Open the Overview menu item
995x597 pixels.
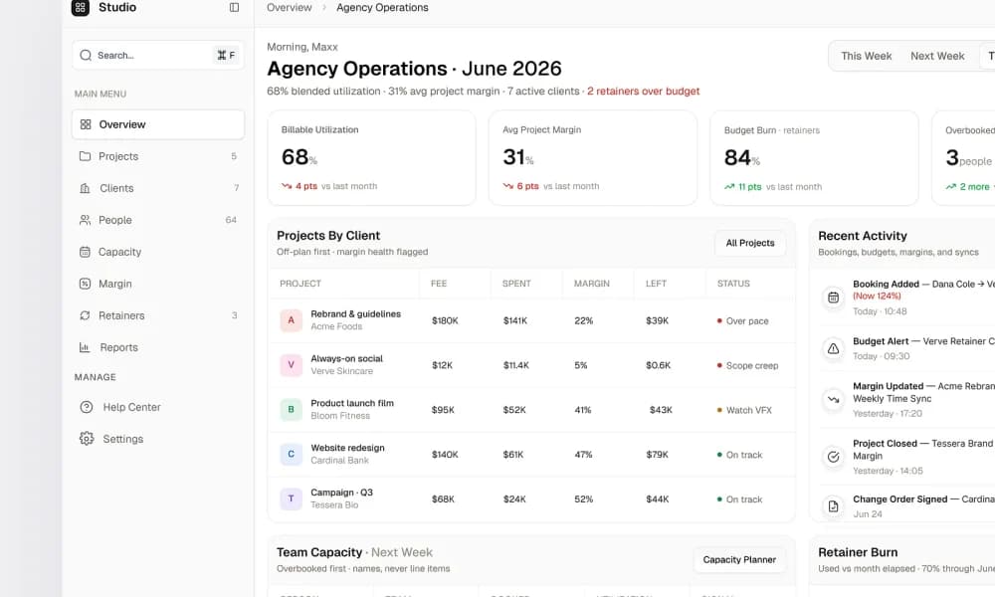pos(158,124)
